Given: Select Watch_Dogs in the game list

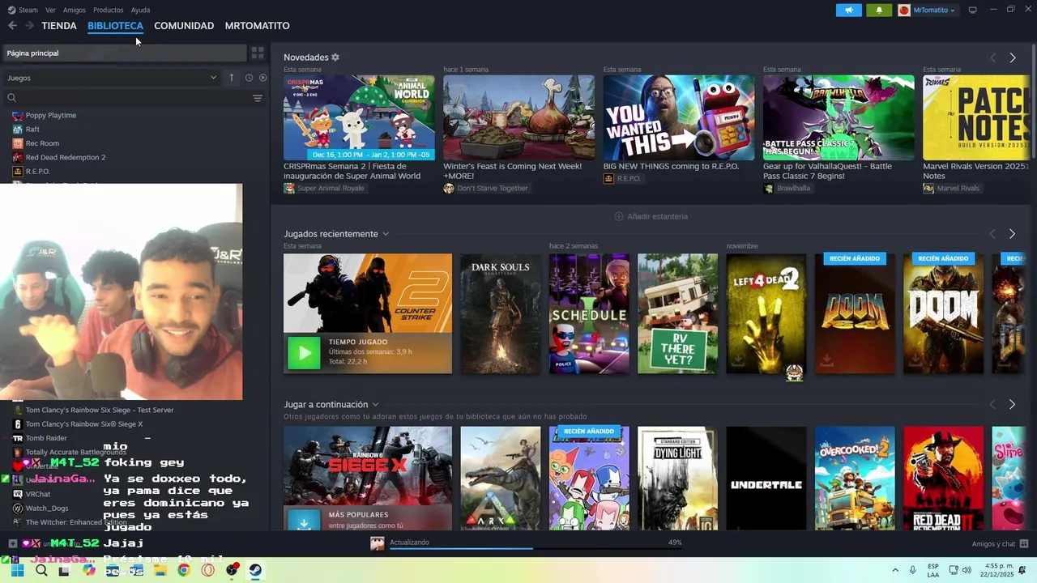Looking at the screenshot, I should [46, 509].
